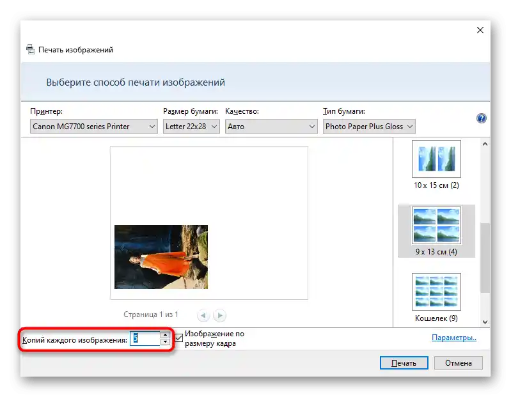511x397 pixels.
Task: Toggle the fit picture to frame checkbox
Action: [178, 338]
